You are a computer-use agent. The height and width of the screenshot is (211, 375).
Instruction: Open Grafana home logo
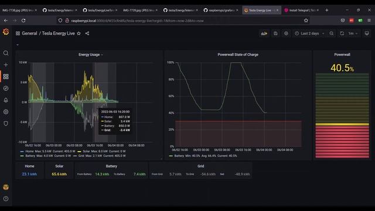coord(6,32)
